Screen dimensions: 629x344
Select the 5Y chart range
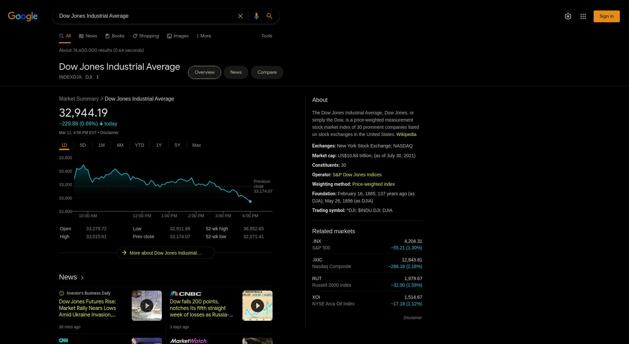[178, 145]
